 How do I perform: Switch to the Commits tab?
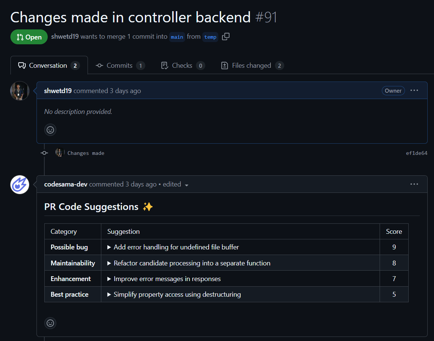click(x=120, y=66)
